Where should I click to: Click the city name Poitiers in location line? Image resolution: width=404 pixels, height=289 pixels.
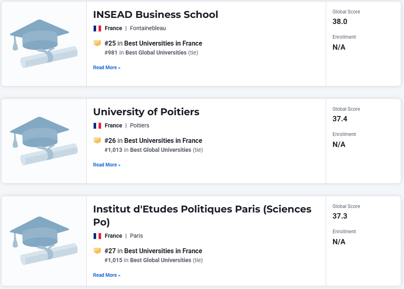coord(140,126)
